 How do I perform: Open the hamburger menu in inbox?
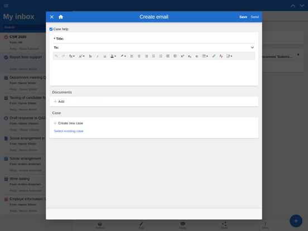(x=6, y=6)
